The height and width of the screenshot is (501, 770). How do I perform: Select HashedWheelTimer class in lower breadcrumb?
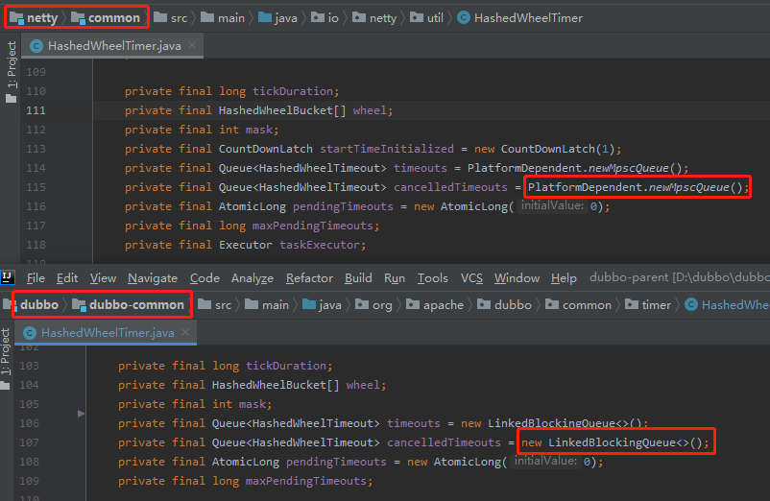728,304
